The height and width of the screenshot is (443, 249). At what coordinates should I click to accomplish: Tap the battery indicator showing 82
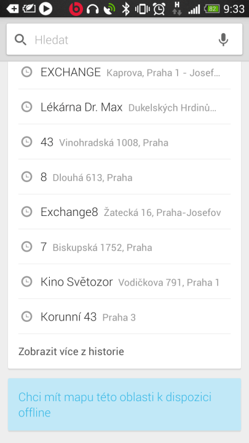(x=212, y=9)
